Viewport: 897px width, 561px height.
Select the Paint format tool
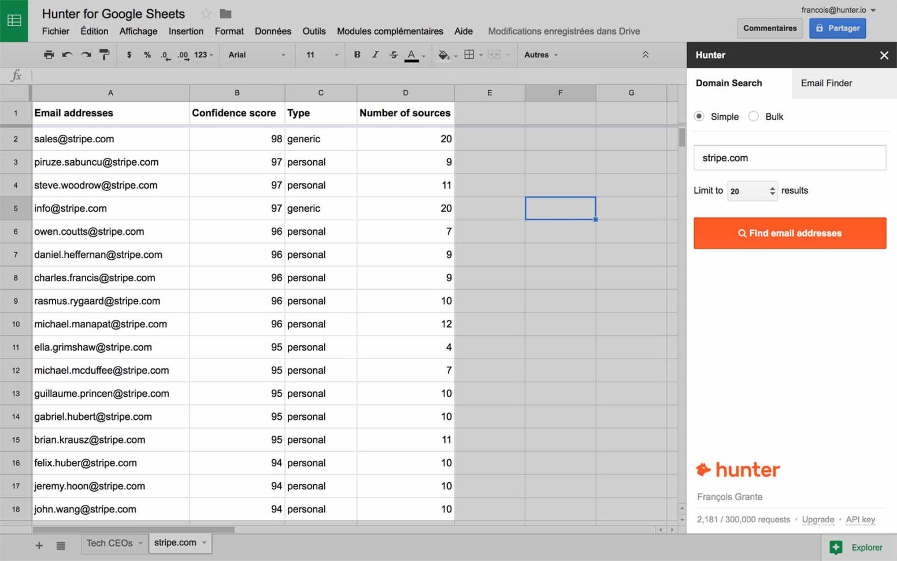[104, 54]
